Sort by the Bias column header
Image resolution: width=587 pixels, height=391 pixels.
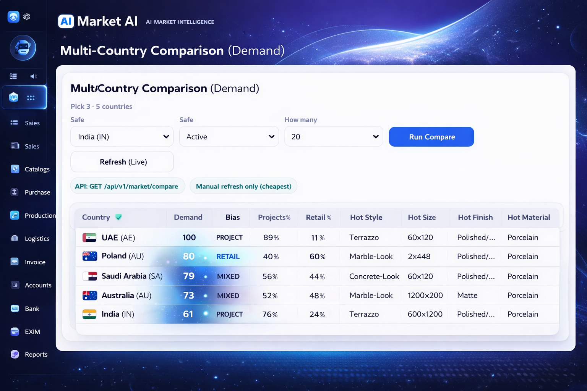coord(232,217)
